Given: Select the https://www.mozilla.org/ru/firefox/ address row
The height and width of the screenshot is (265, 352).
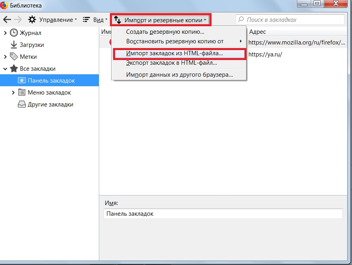Looking at the screenshot, I should tap(296, 42).
